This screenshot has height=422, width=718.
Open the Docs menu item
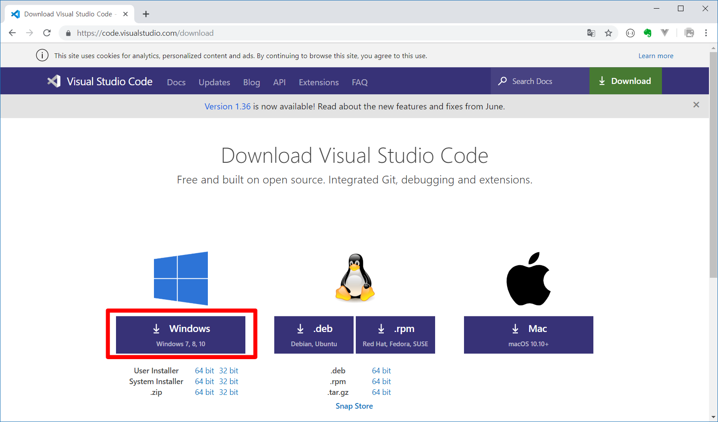(x=176, y=82)
